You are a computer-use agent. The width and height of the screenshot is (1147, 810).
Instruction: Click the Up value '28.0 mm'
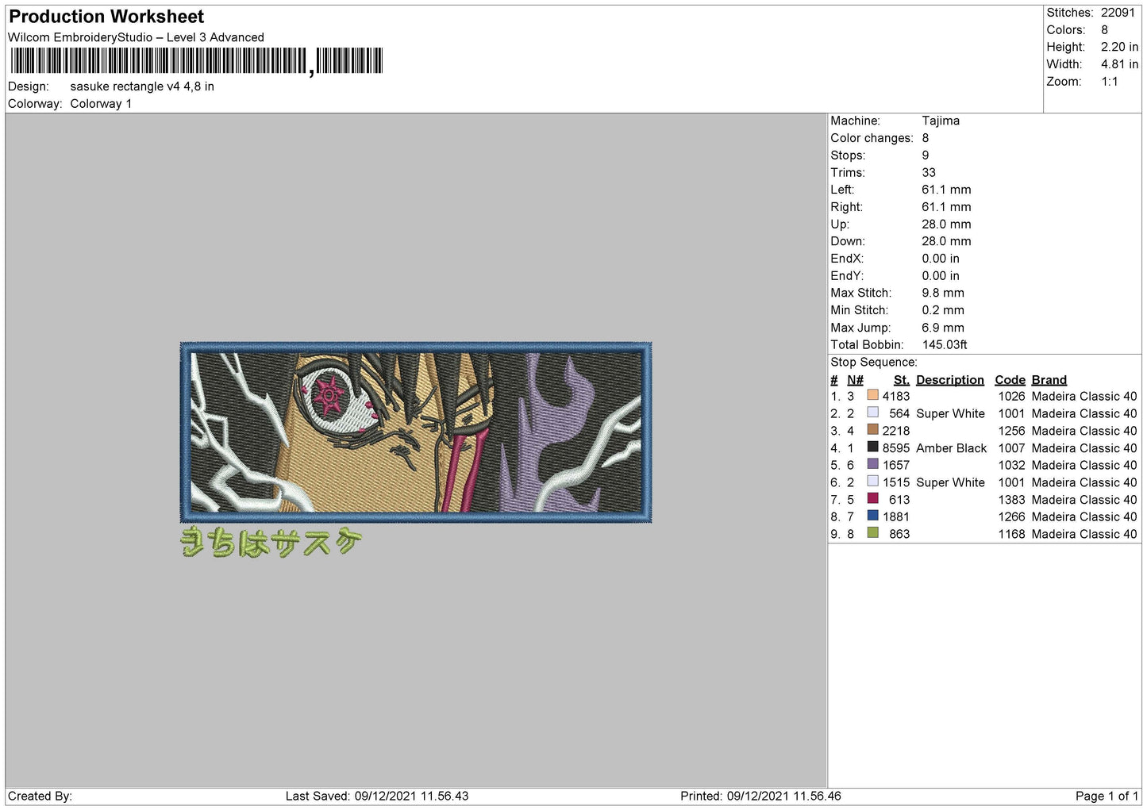946,225
